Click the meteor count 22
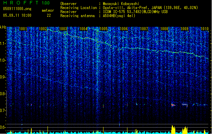 point(49,15)
